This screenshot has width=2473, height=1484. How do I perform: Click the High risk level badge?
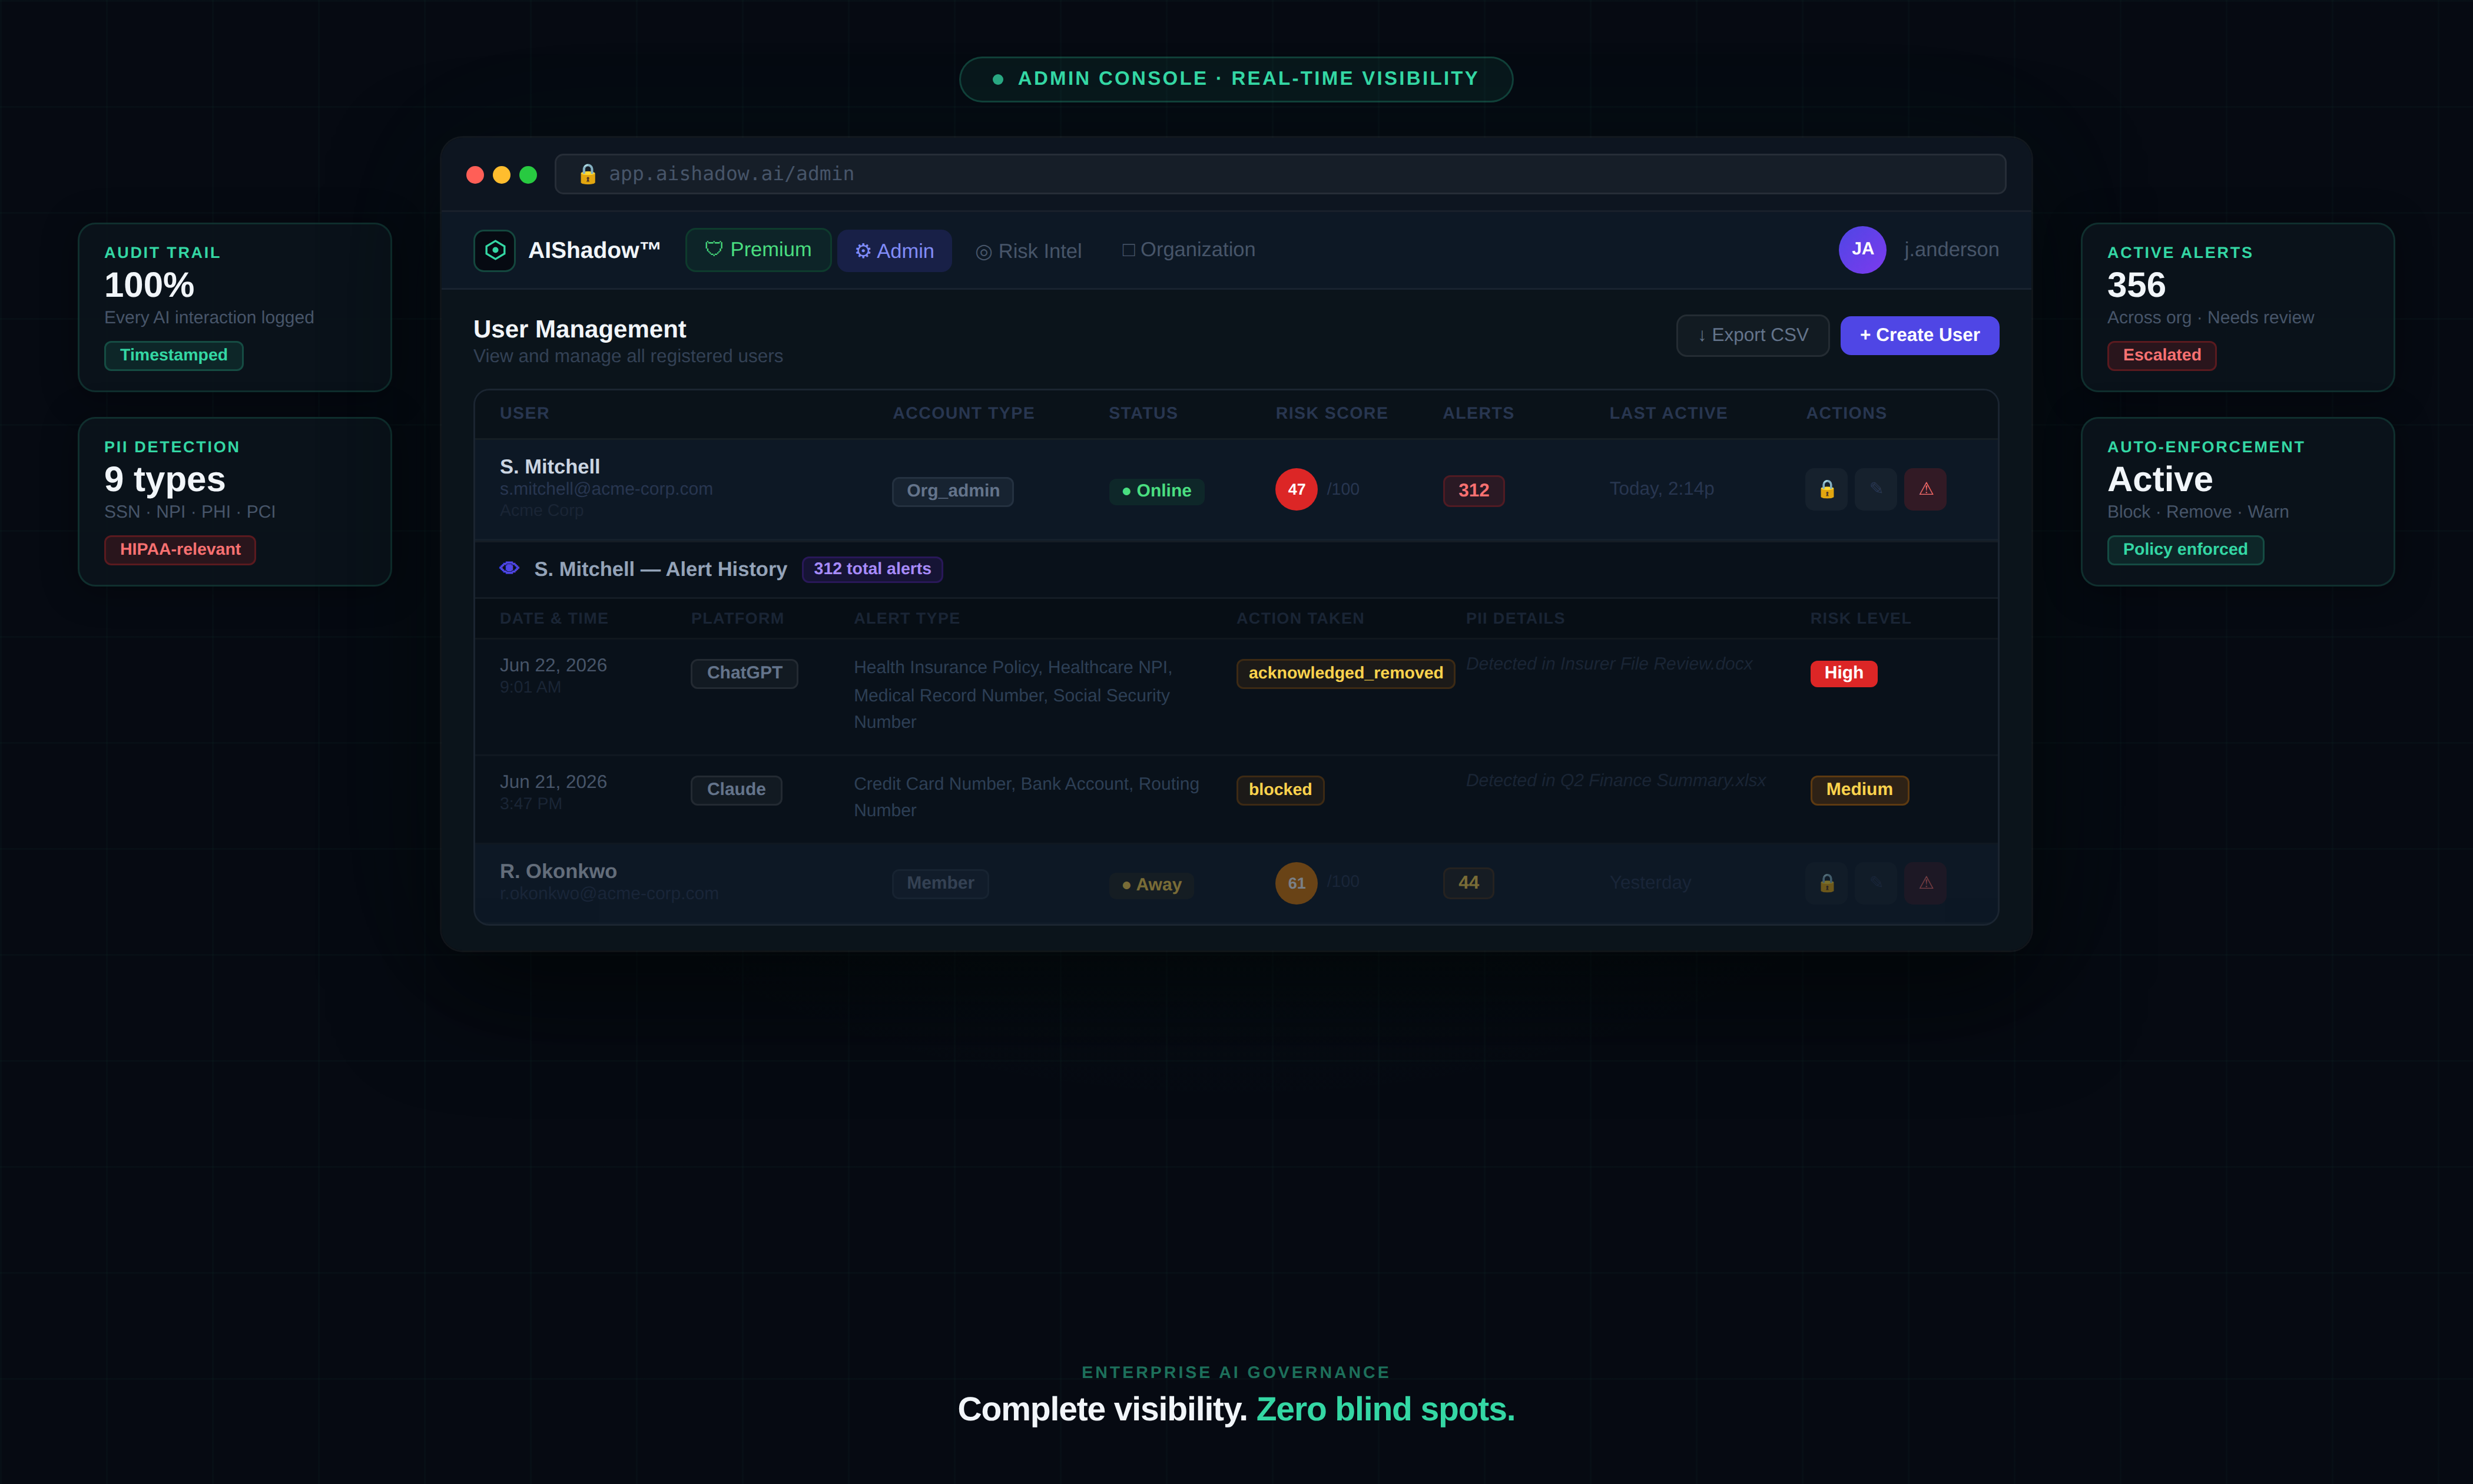(1843, 673)
